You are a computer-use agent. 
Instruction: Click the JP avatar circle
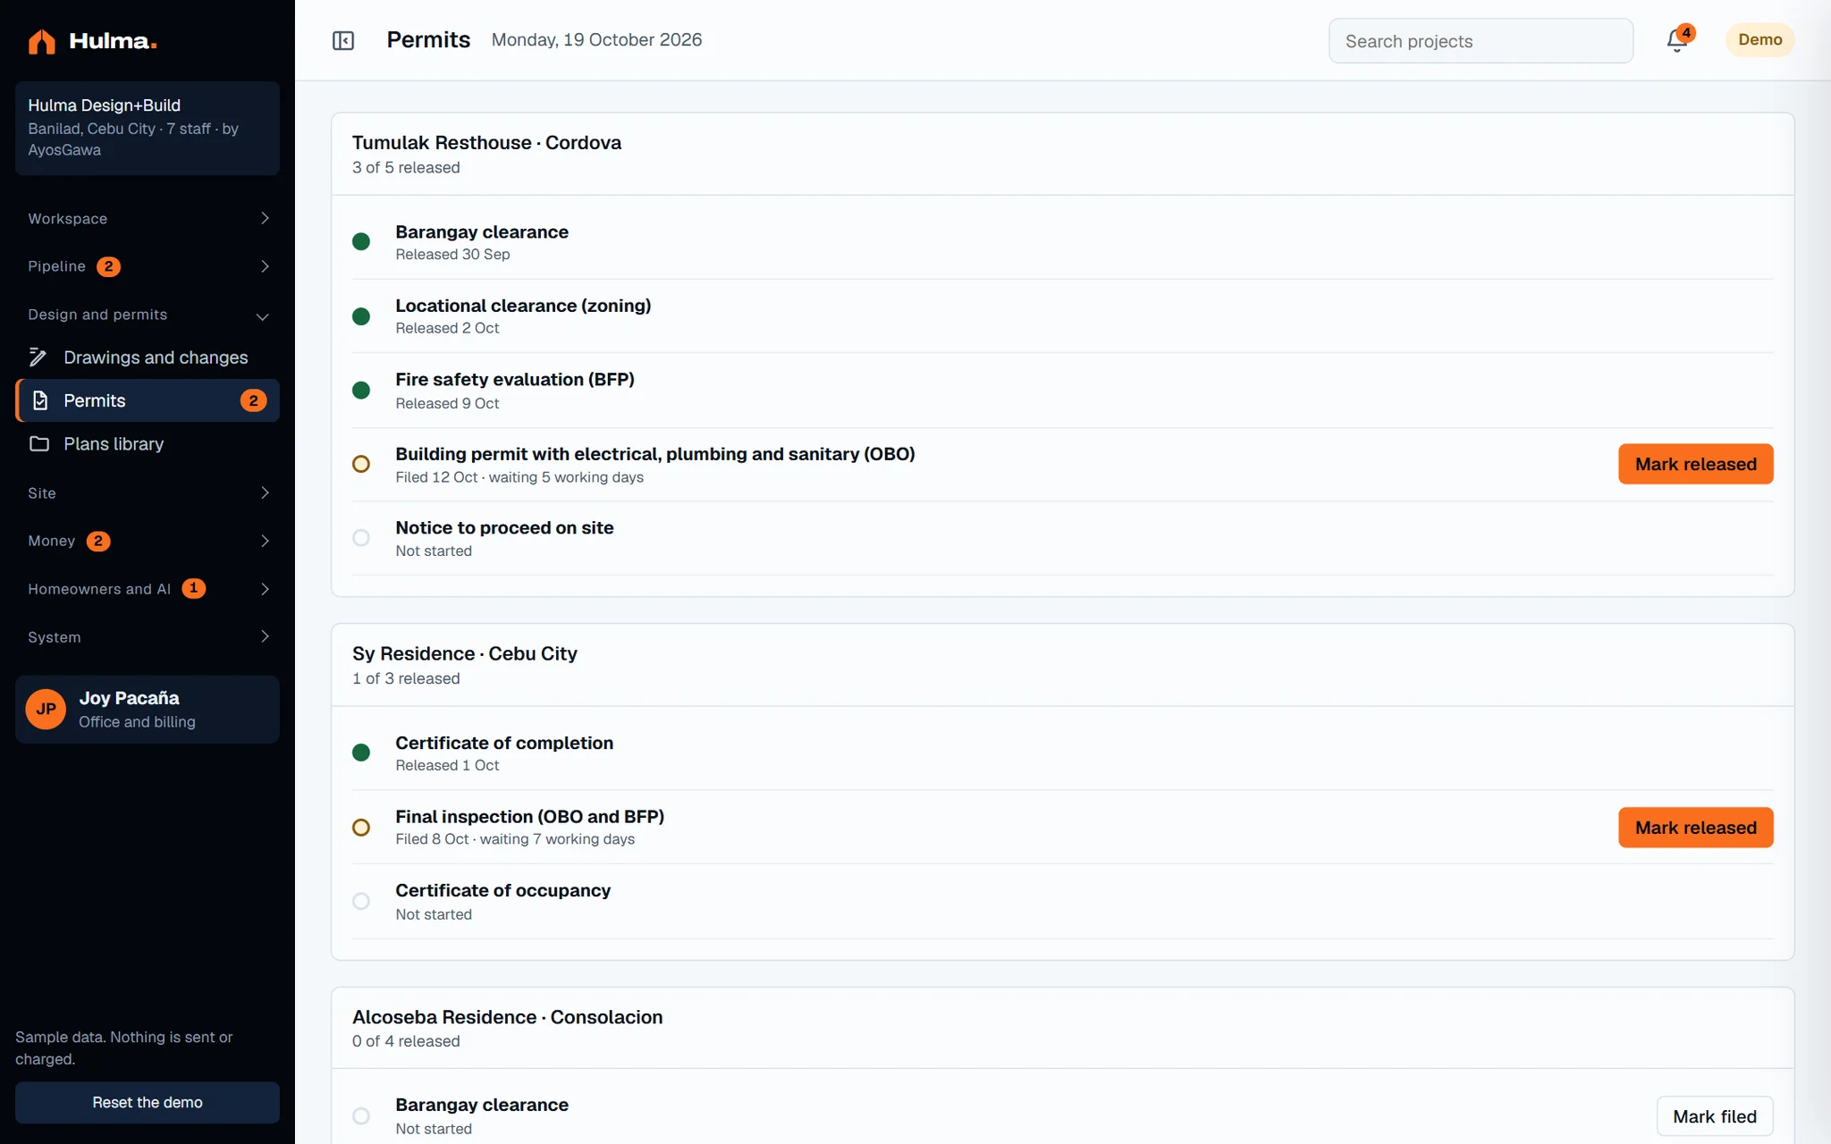click(46, 710)
